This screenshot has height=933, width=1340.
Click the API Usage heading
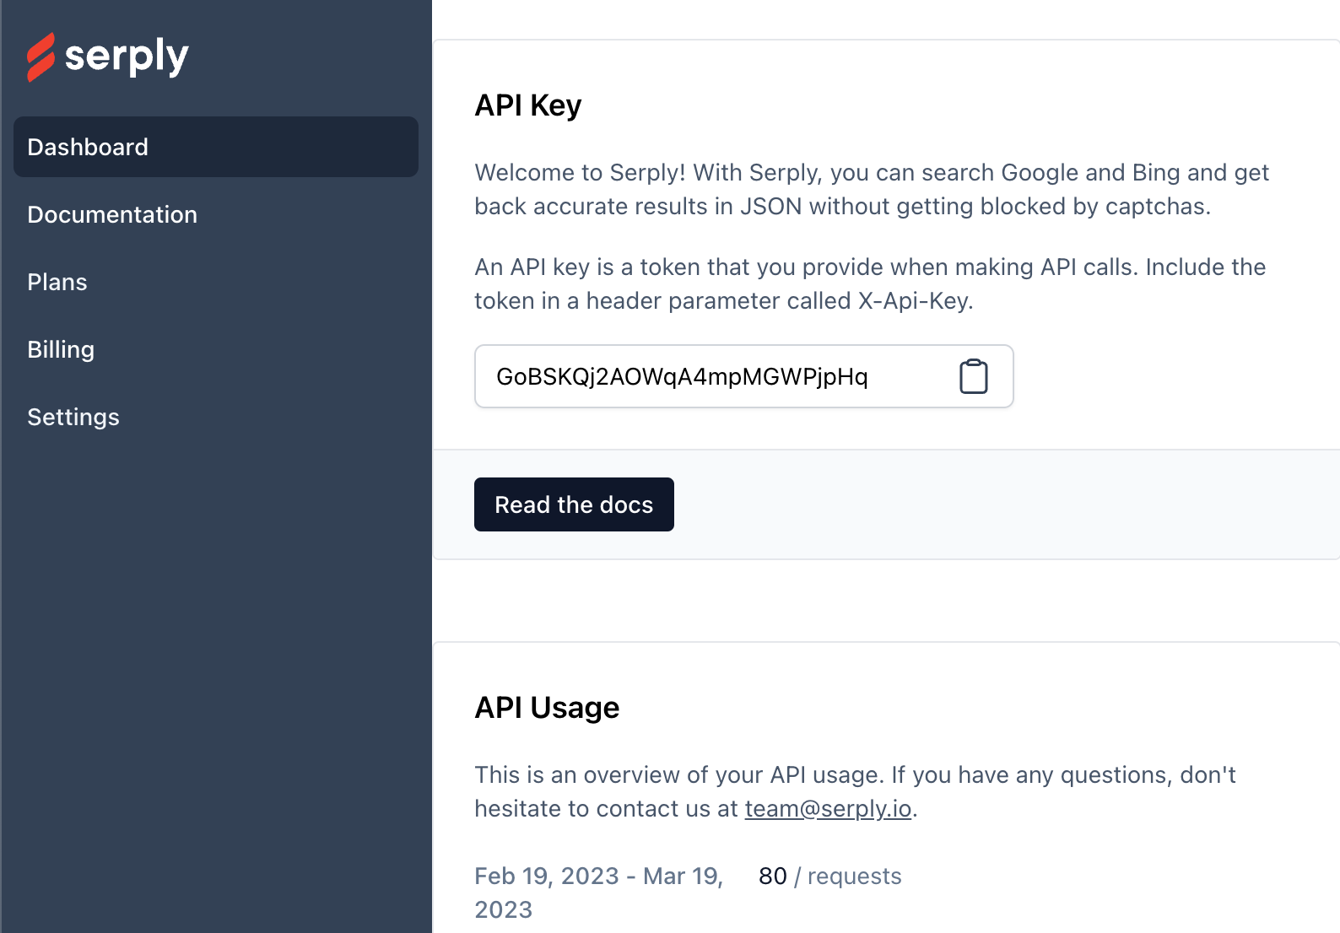[547, 707]
